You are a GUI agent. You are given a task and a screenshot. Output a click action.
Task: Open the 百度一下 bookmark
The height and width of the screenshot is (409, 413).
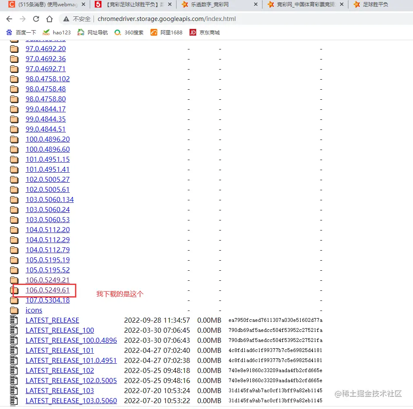point(21,32)
